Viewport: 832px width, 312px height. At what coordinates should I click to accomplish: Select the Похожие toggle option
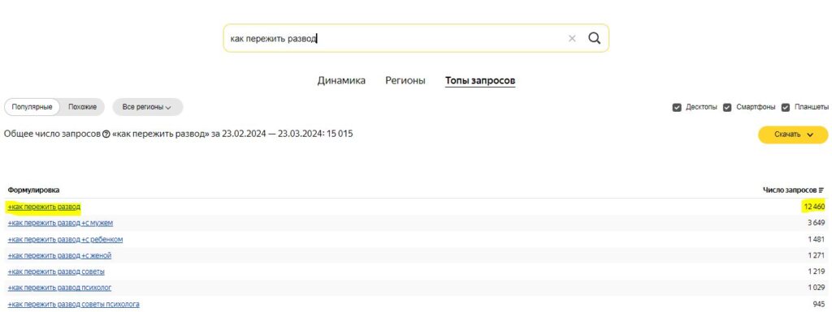82,107
